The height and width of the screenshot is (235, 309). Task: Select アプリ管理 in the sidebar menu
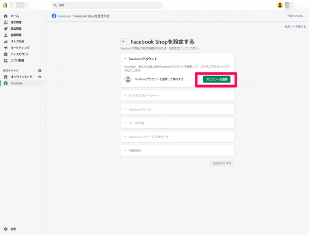(18, 61)
